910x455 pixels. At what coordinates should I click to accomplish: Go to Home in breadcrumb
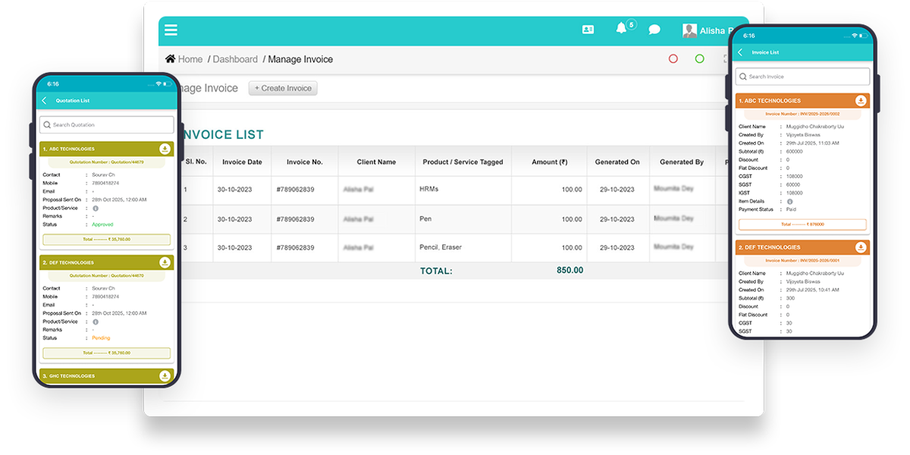point(184,59)
